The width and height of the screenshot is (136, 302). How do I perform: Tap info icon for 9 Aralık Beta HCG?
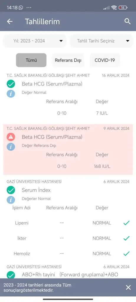pos(11,147)
